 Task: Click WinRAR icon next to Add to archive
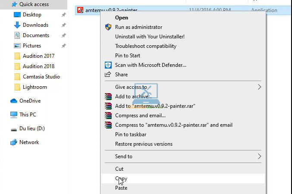108,97
